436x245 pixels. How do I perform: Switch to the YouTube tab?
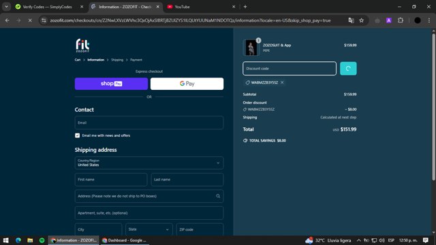[x=182, y=7]
